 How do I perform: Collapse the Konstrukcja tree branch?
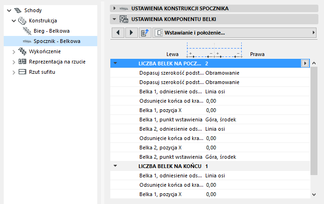click(x=14, y=21)
